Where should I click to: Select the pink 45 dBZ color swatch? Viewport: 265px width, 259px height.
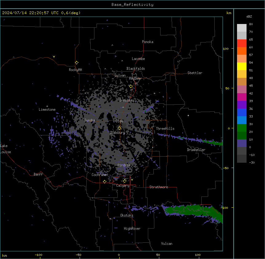(242, 89)
